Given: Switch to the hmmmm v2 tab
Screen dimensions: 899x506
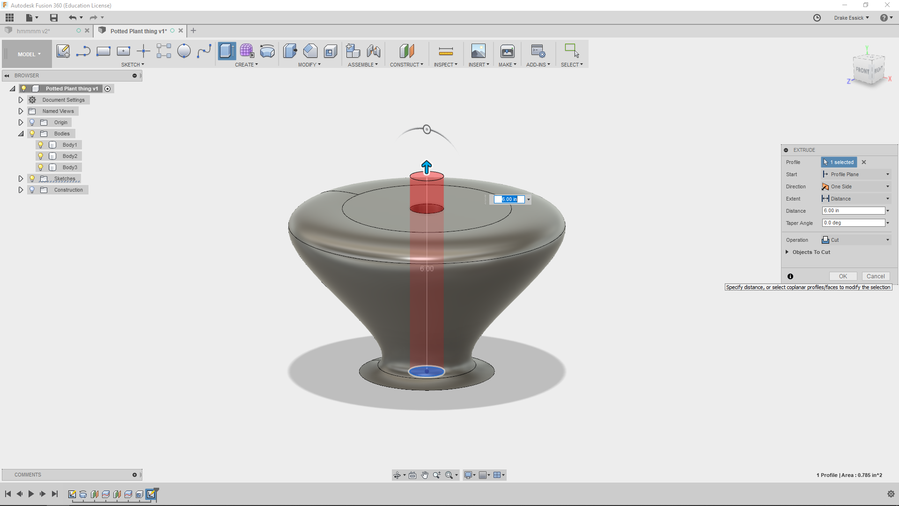Looking at the screenshot, I should click(x=33, y=31).
